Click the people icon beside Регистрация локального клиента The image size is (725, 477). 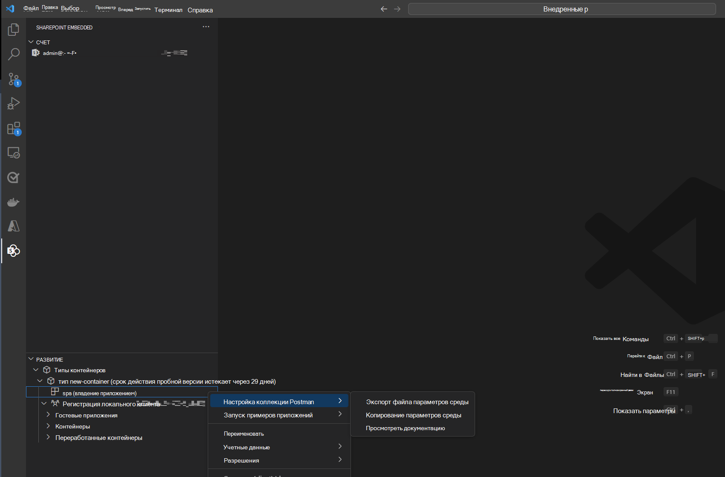pyautogui.click(x=55, y=403)
